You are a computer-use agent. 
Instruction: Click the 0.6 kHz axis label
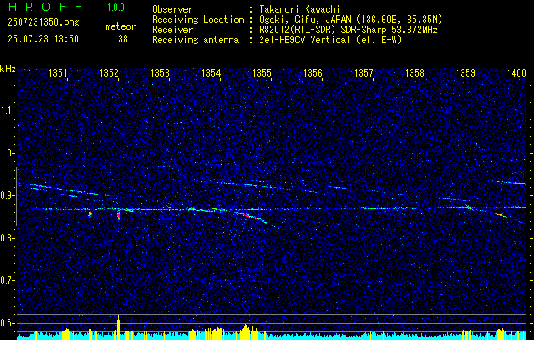pos(7,323)
